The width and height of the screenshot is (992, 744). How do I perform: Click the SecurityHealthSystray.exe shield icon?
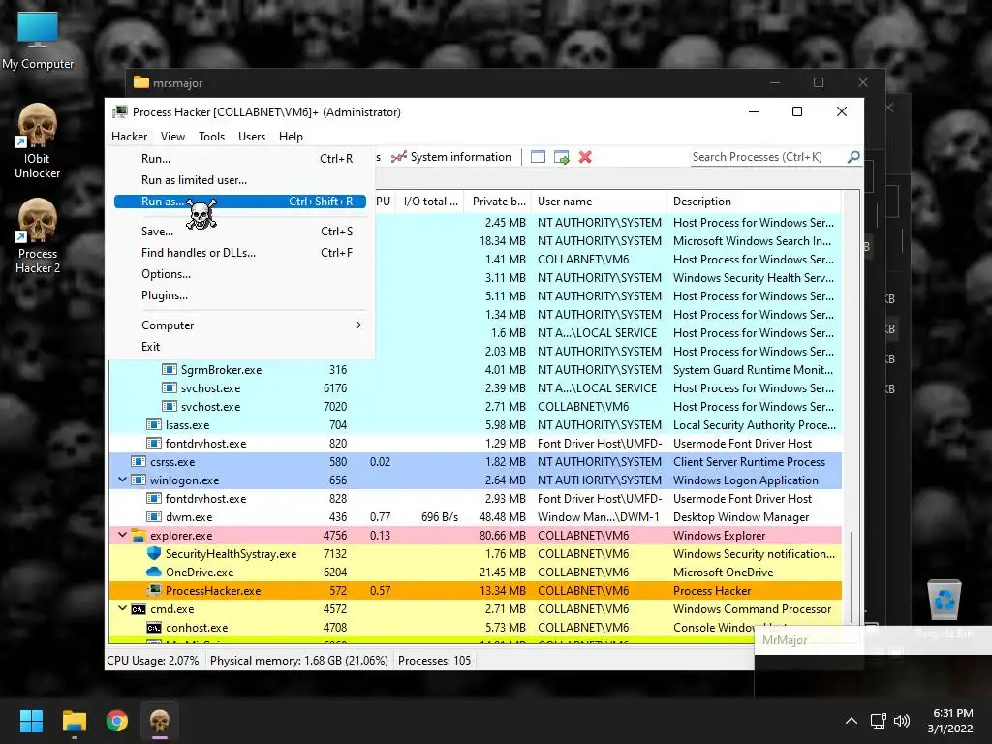pyautogui.click(x=154, y=553)
